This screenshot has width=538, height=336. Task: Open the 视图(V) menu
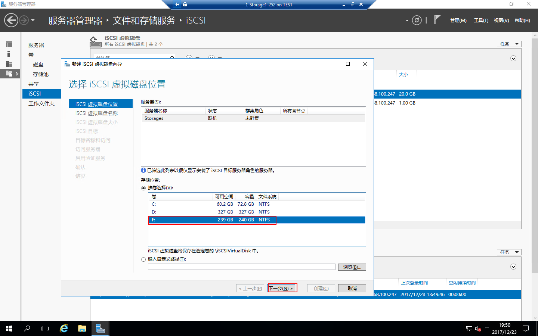point(501,21)
